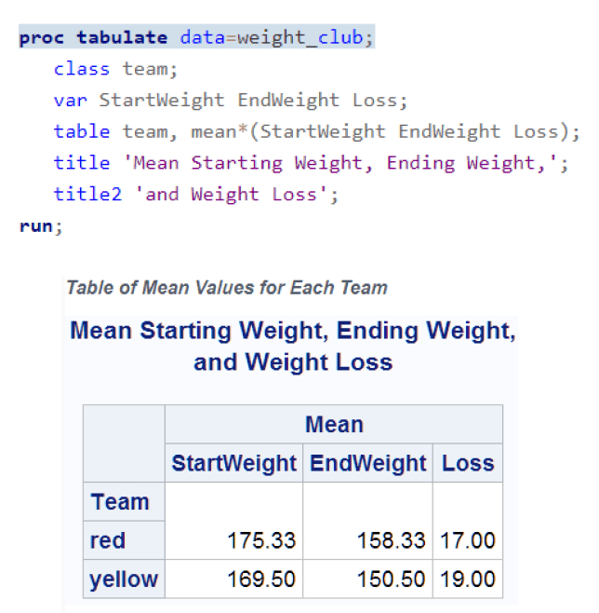Select the 'Loss' column header
Viewport: 599px width, 613px height.
tap(468, 463)
